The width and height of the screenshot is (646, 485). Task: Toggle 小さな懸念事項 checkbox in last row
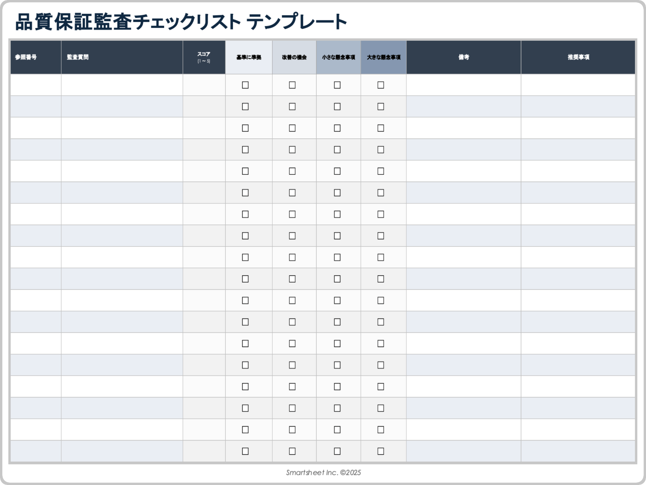pyautogui.click(x=337, y=451)
